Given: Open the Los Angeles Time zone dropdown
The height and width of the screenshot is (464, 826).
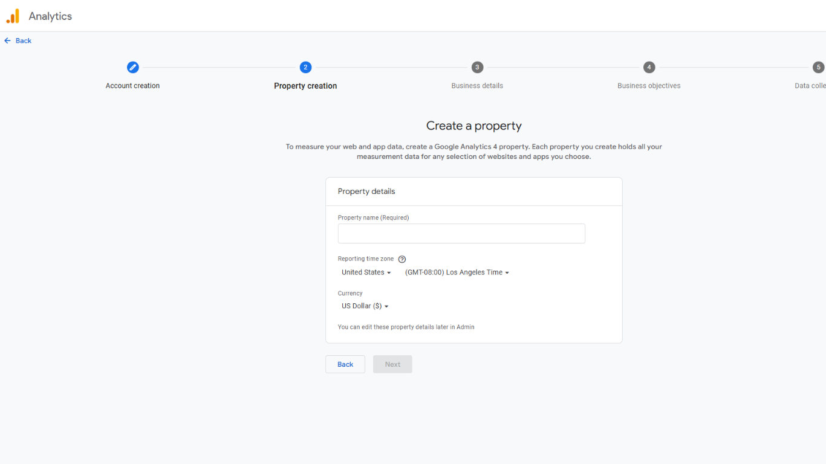Looking at the screenshot, I should (x=457, y=272).
